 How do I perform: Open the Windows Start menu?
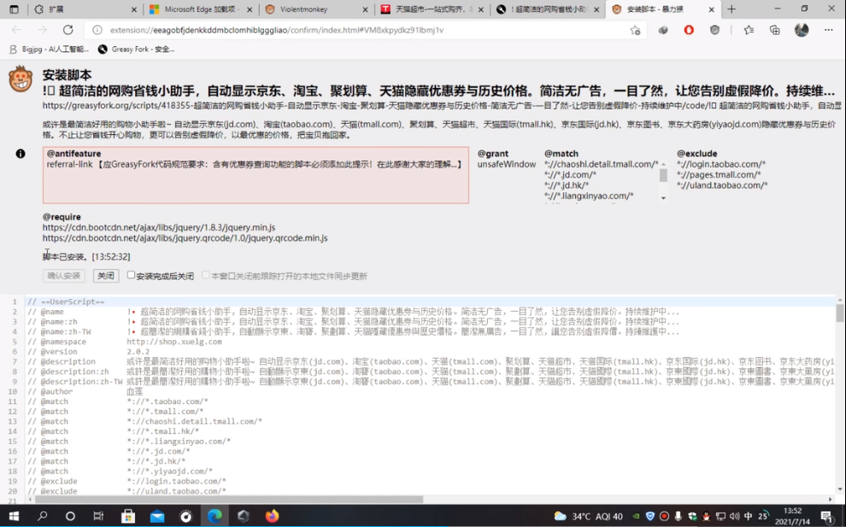(x=14, y=516)
